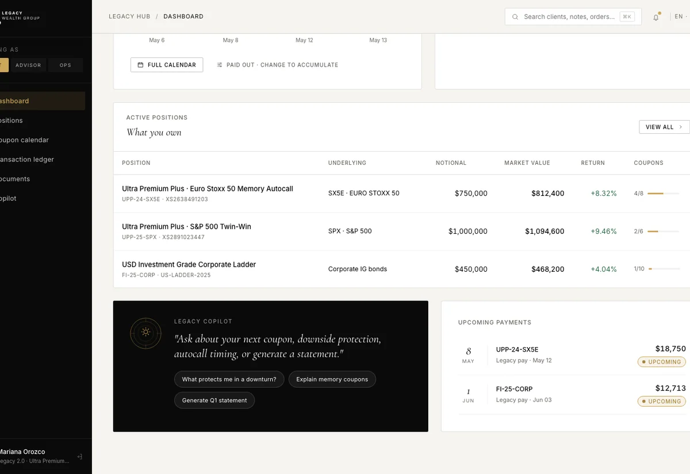Click the Notional column header
This screenshot has width=690, height=474.
click(451, 163)
